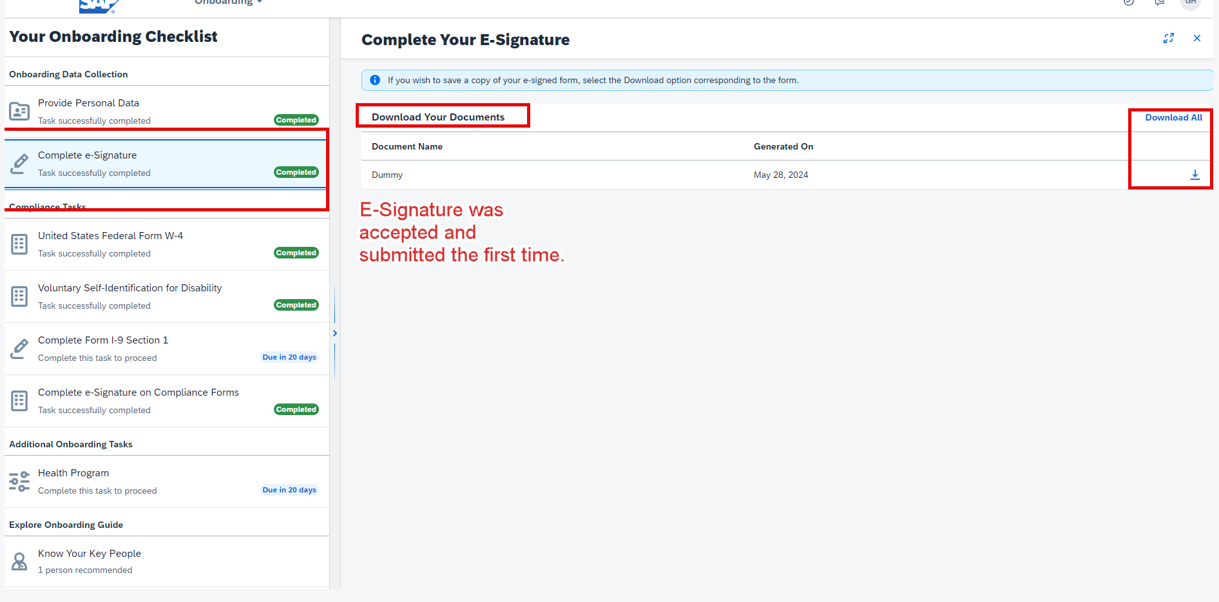Image resolution: width=1219 pixels, height=602 pixels.
Task: Click the Form I-9 Section 1 pen icon
Action: (x=19, y=349)
